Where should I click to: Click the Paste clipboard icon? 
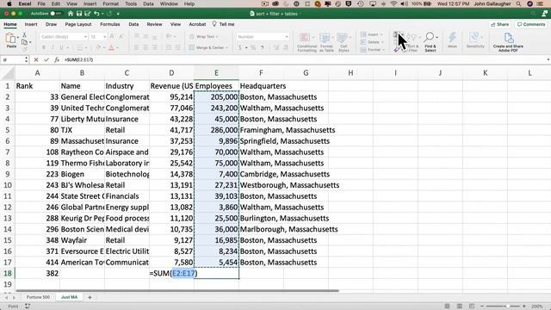(x=11, y=38)
